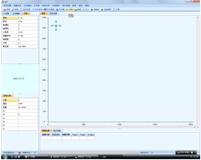The image size is (201, 160).
Task: Click the 自动峰值 toolbar icon
Action: (x=102, y=10)
